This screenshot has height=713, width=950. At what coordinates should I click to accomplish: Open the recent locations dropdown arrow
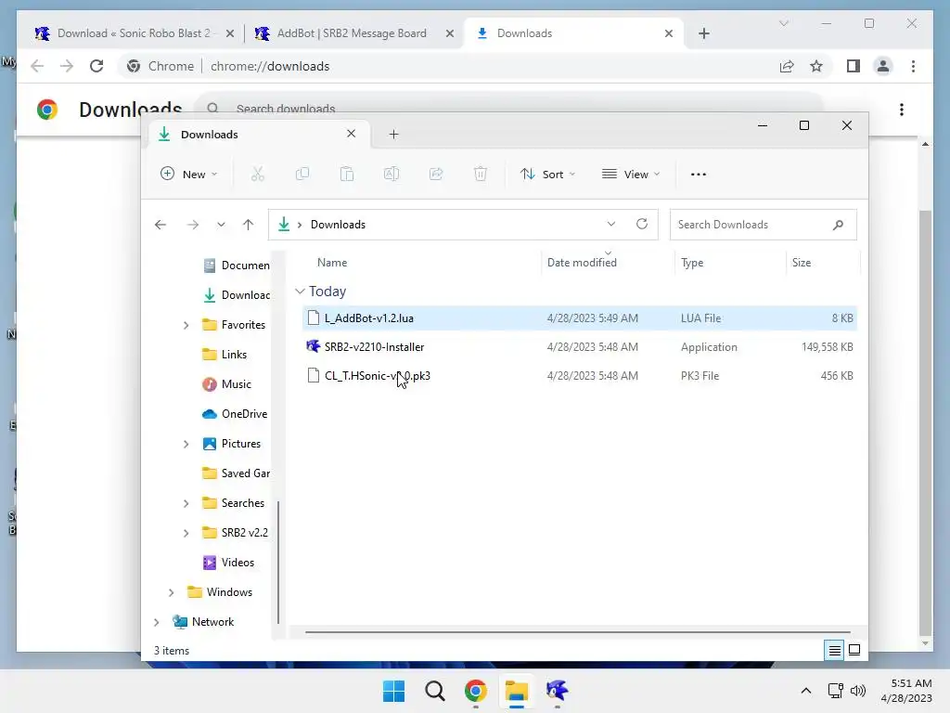click(221, 225)
